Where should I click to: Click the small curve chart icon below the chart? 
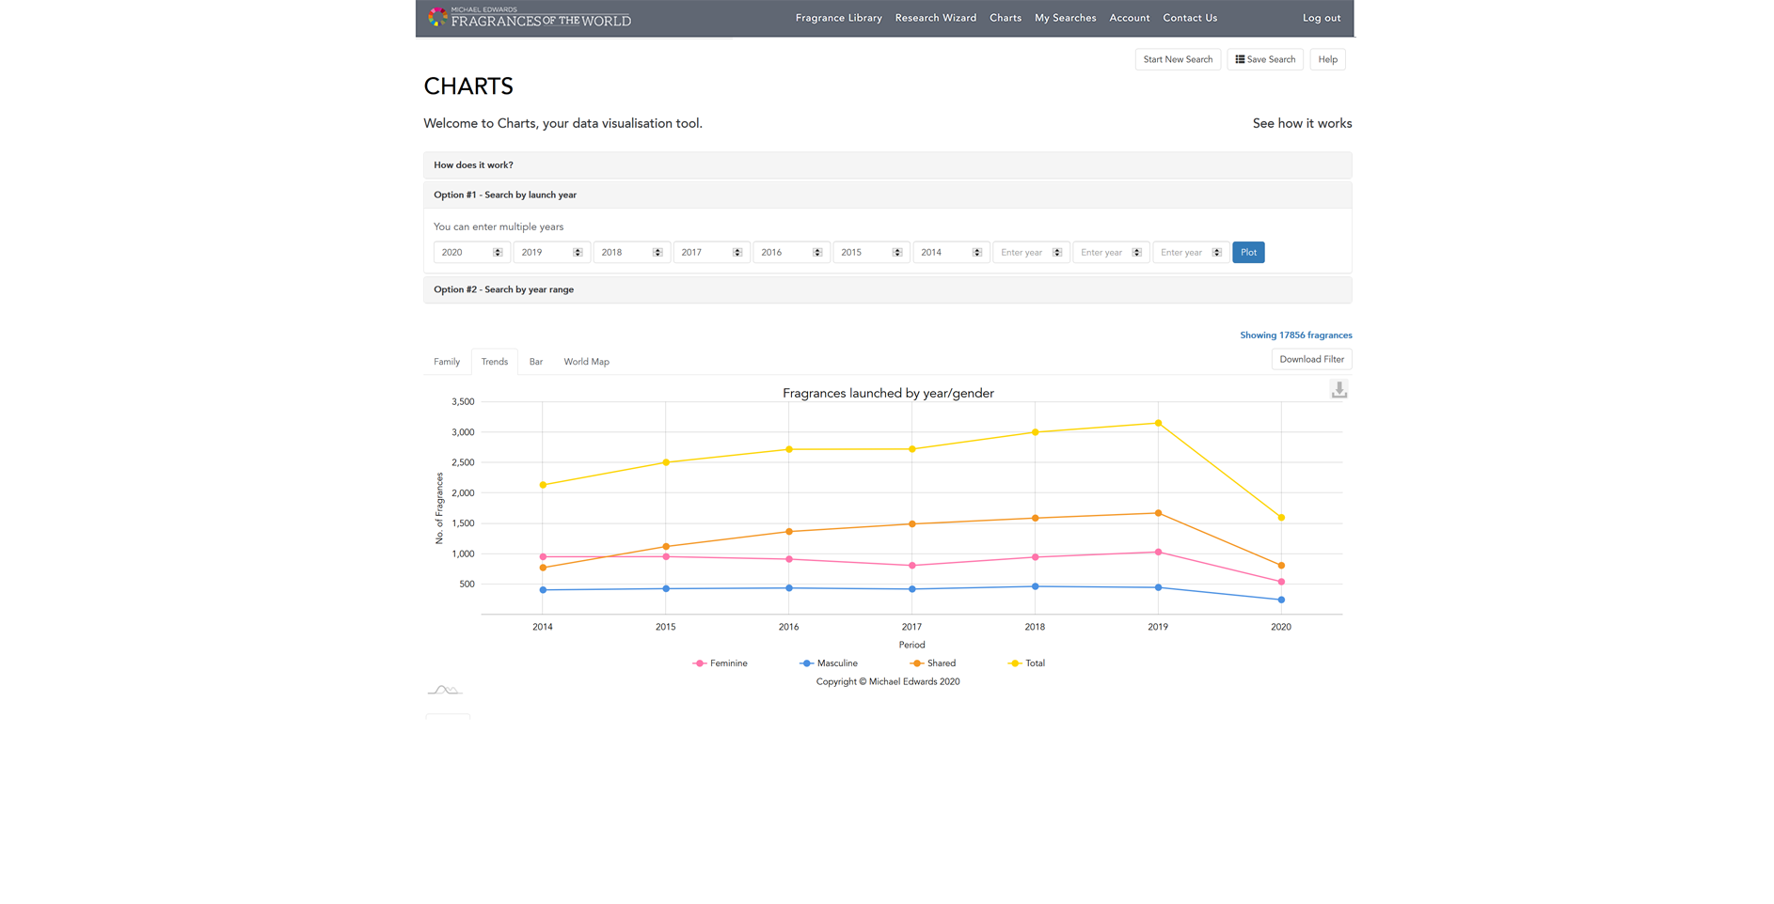(x=444, y=691)
